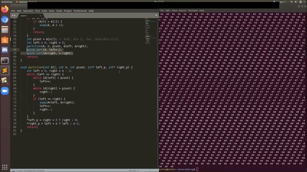Open the View menu in Terminal window
The image size is (307, 172).
(x=174, y=11)
